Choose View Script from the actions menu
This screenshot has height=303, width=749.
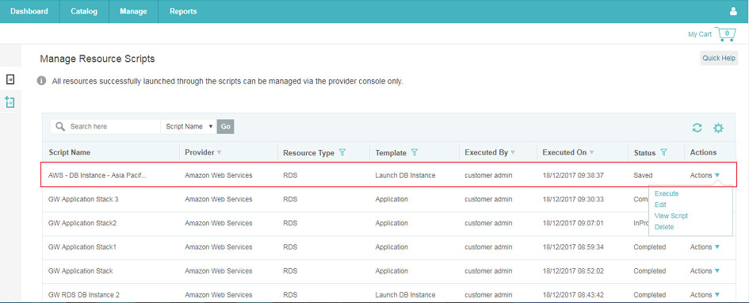click(671, 216)
